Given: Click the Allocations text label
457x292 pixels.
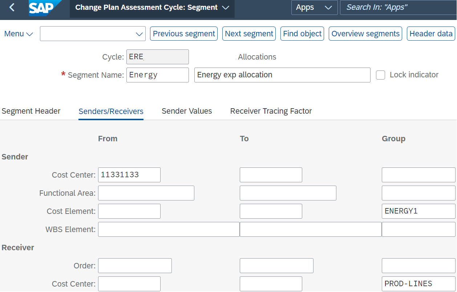Looking at the screenshot, I should click(257, 57).
